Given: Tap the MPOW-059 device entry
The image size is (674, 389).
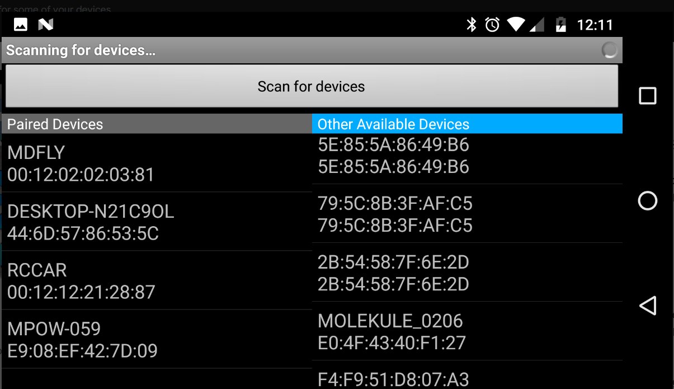Looking at the screenshot, I should pyautogui.click(x=157, y=339).
